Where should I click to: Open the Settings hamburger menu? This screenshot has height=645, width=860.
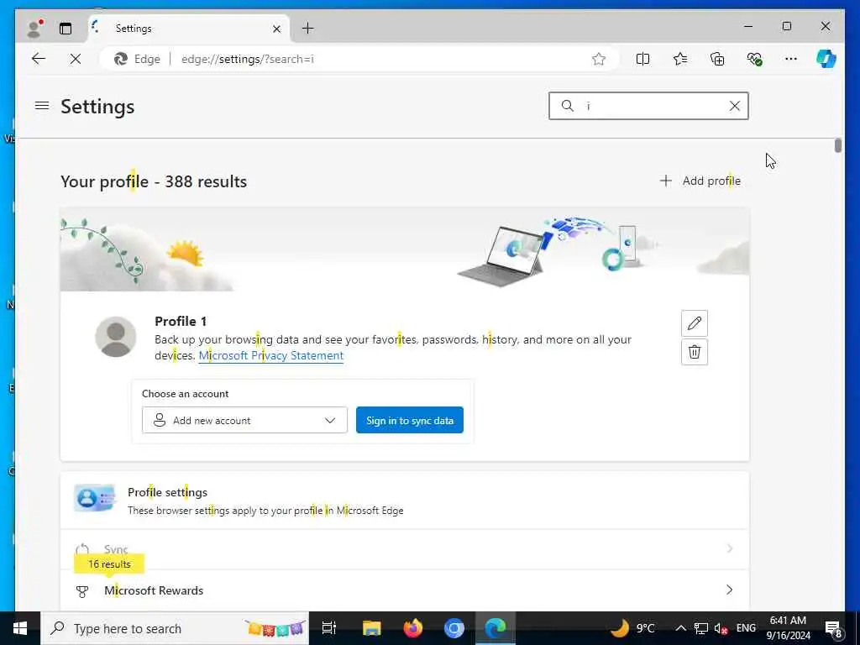pyautogui.click(x=42, y=105)
